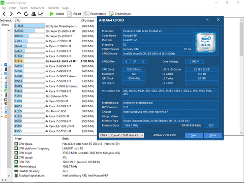
Task: Click the CPU Clock value 1200.0 MHz
Action: [134, 69]
